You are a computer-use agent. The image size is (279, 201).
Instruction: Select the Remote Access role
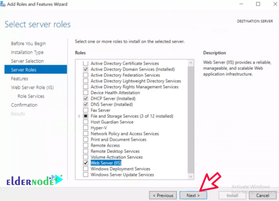[86, 145]
